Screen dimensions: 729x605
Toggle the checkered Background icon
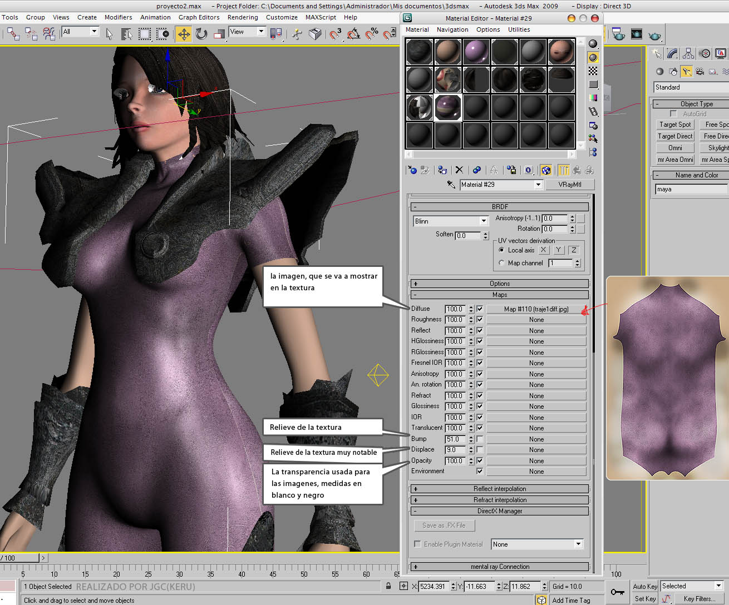(593, 71)
